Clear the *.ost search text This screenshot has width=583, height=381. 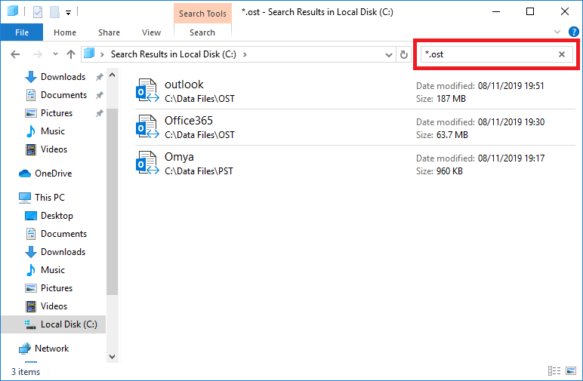[561, 54]
